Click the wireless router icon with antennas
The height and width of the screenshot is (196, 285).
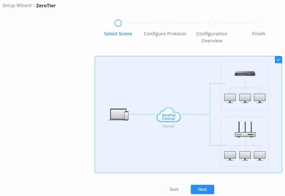point(245,129)
